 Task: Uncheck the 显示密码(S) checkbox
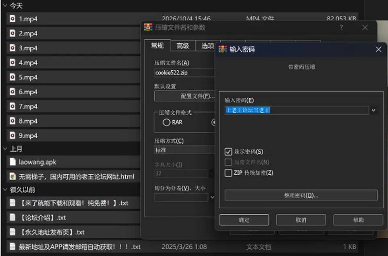(228, 151)
